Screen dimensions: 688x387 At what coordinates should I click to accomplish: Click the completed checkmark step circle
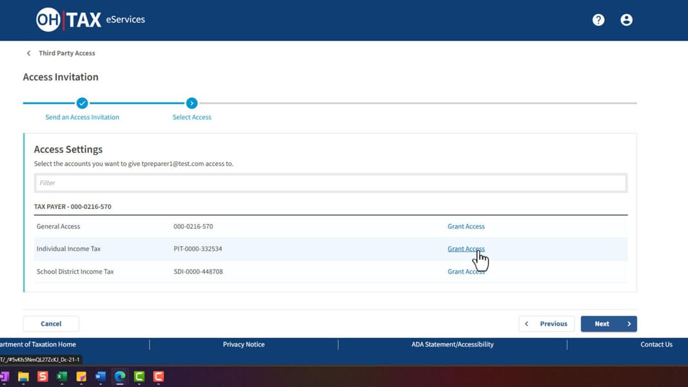pos(82,103)
